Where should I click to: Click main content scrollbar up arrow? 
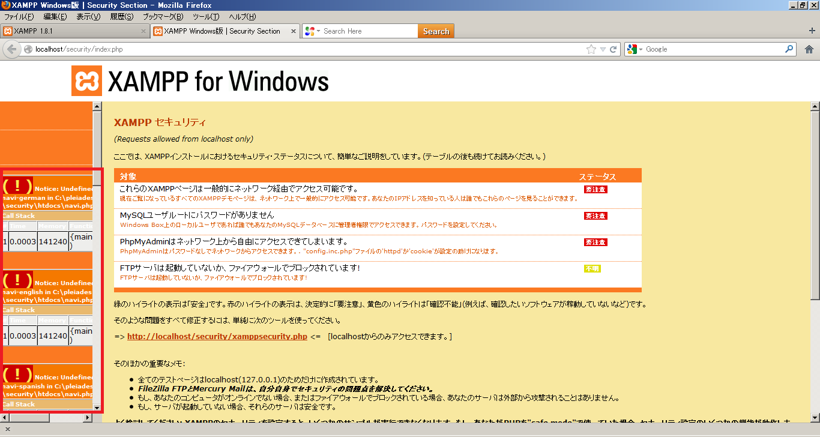[815, 107]
